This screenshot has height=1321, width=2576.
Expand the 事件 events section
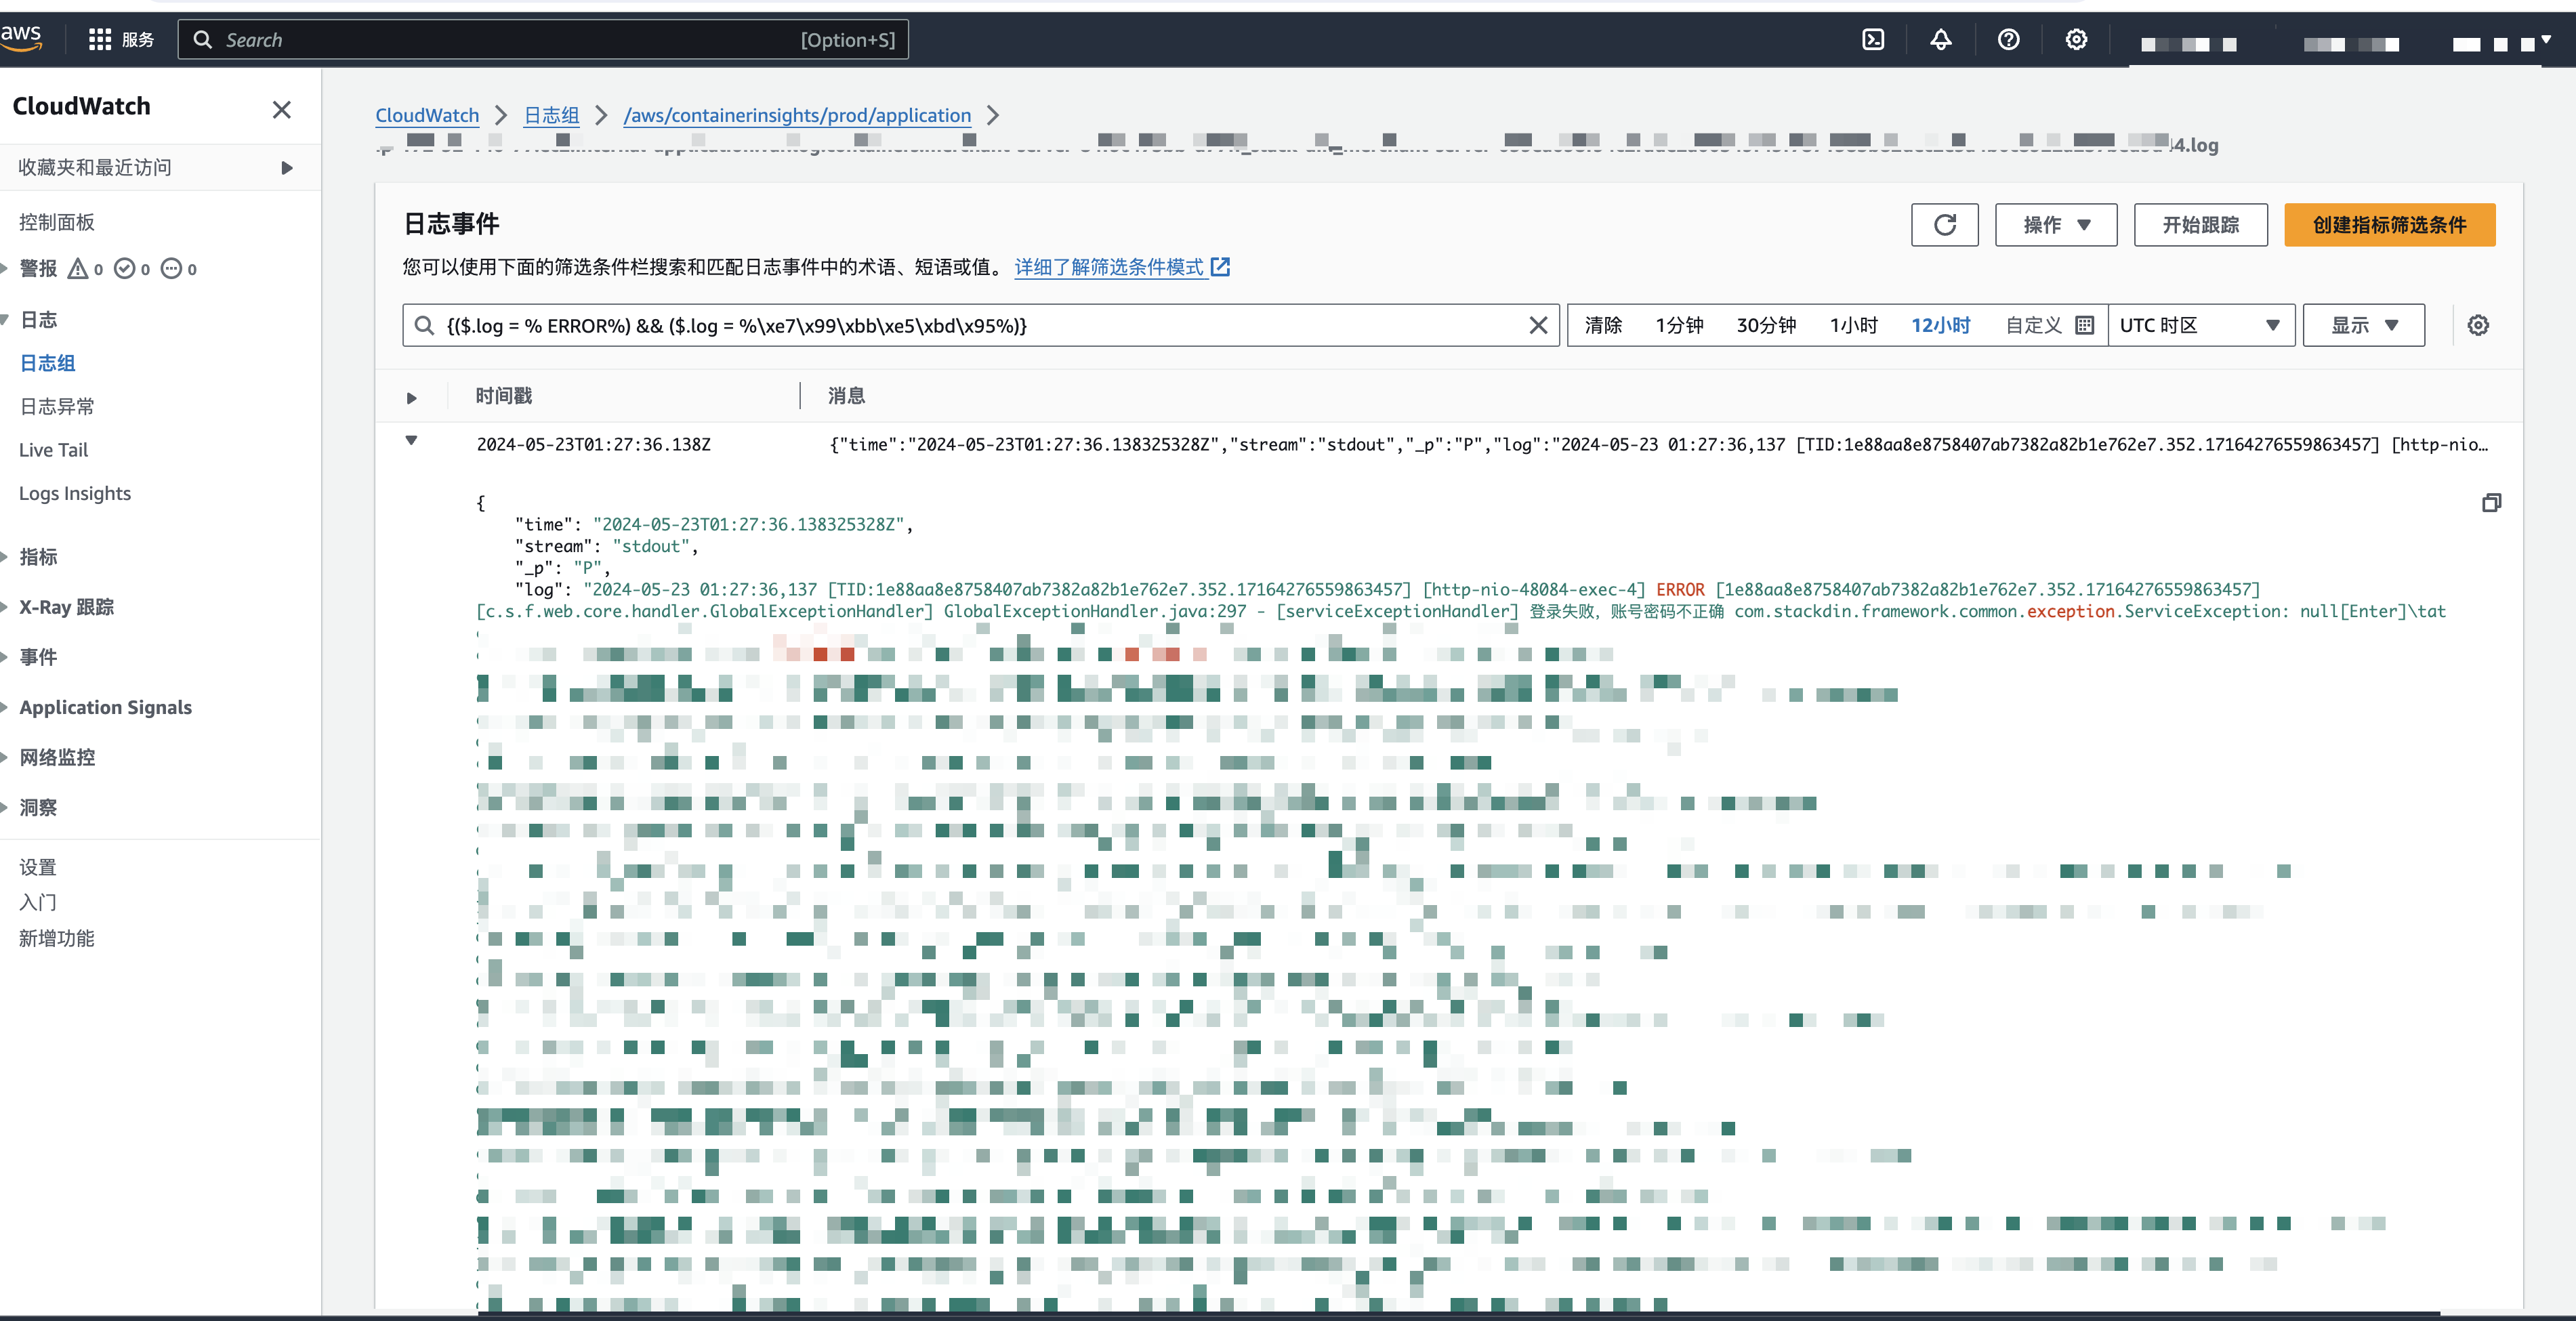click(x=5, y=657)
